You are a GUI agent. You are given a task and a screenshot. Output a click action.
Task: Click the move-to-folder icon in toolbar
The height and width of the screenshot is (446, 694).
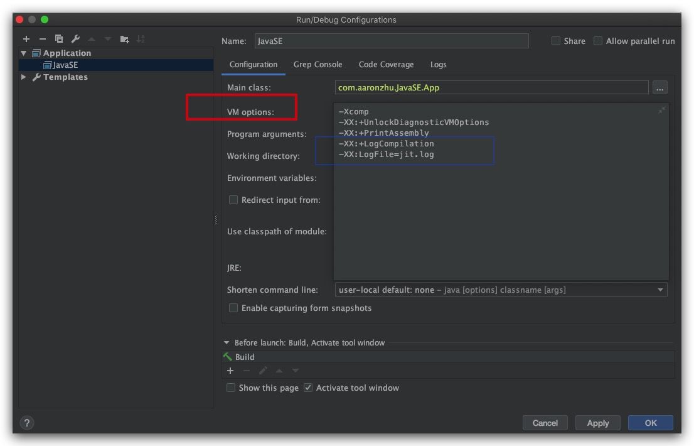click(124, 39)
